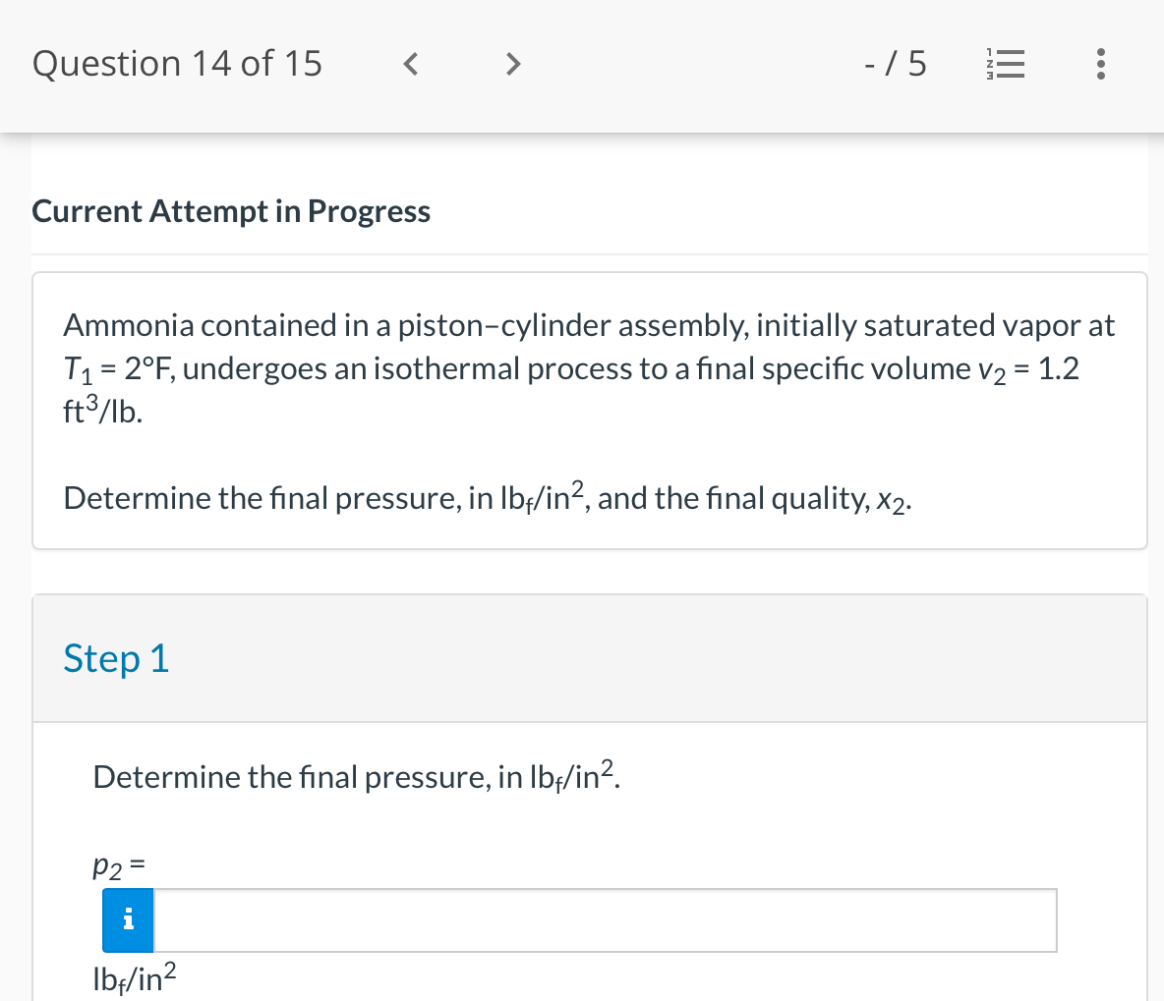1164x1001 pixels.
Task: Click the lbf/in² unit label below input
Action: [134, 977]
